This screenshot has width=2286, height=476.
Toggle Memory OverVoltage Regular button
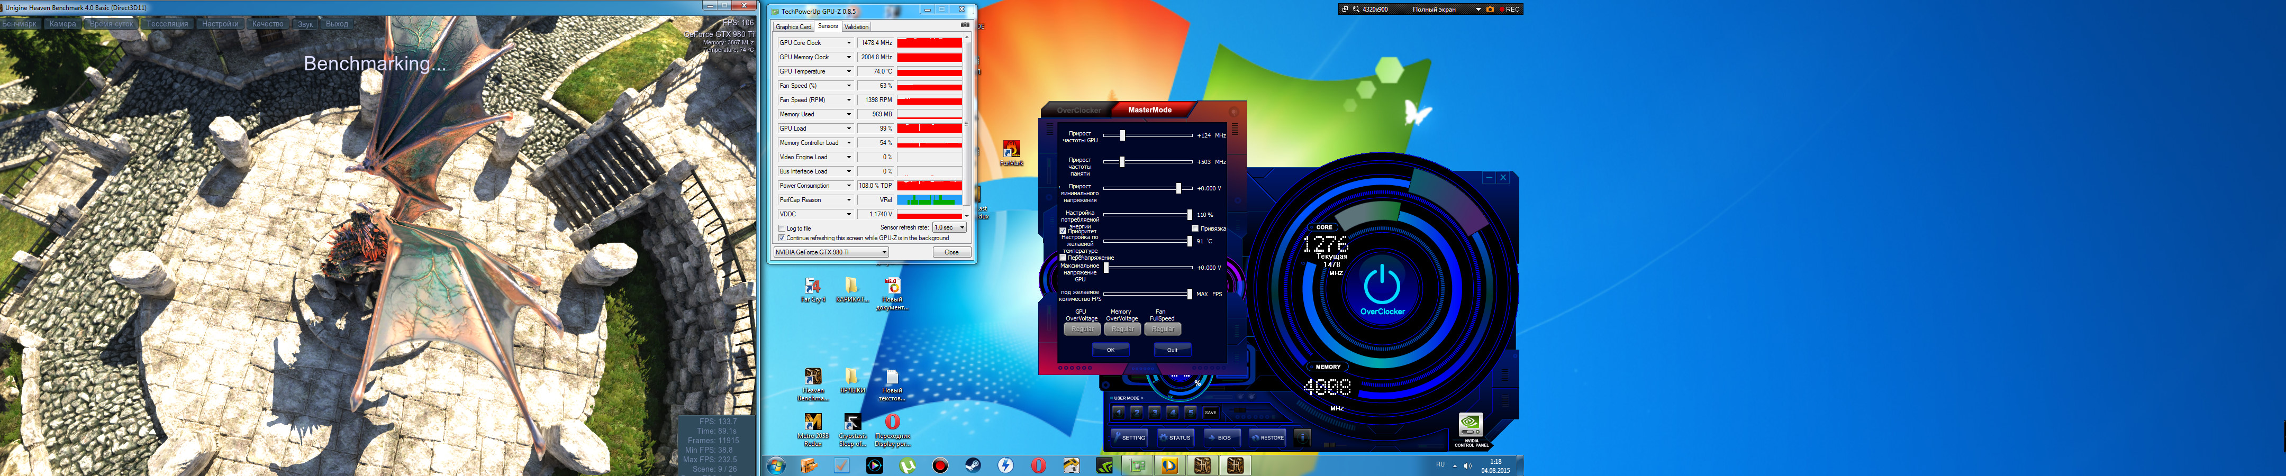1122,329
